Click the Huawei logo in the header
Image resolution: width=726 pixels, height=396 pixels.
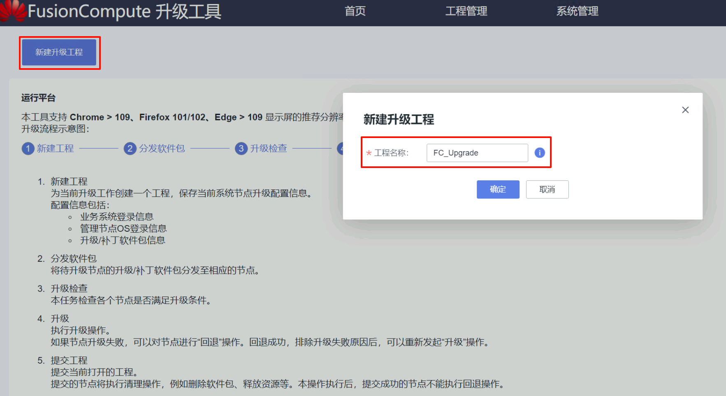pyautogui.click(x=13, y=11)
